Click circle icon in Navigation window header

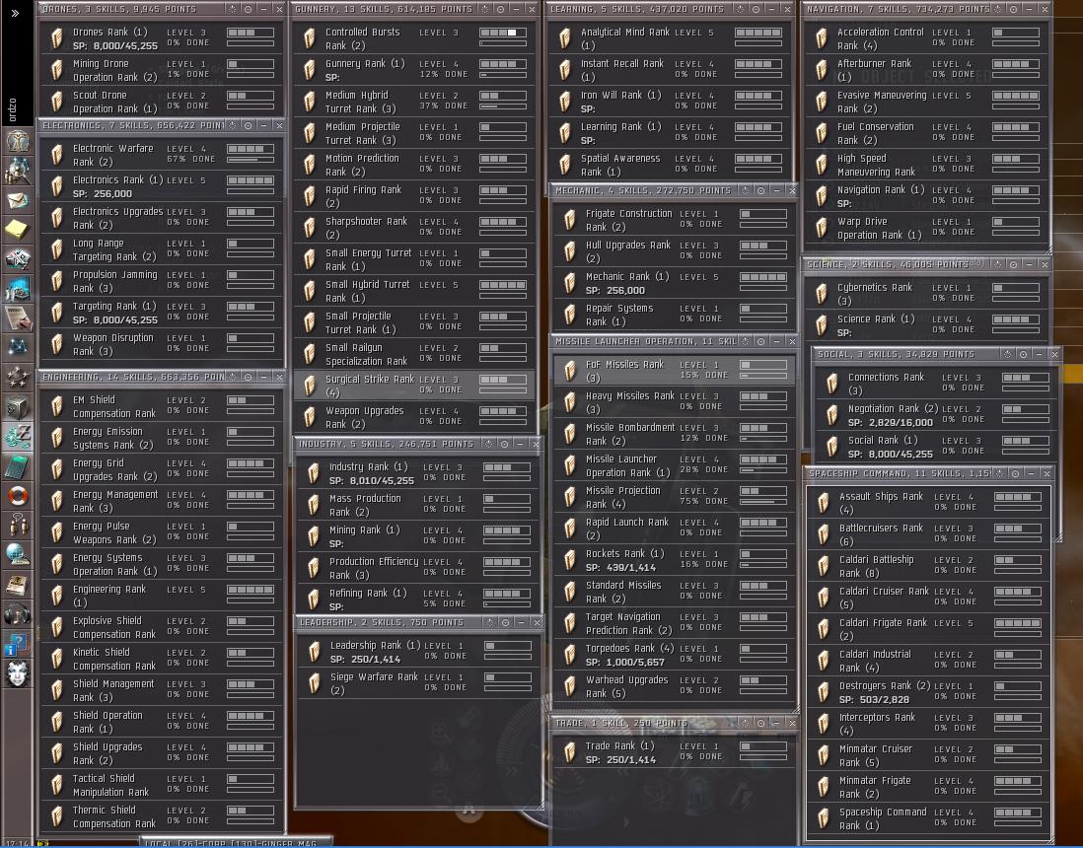tap(1013, 9)
